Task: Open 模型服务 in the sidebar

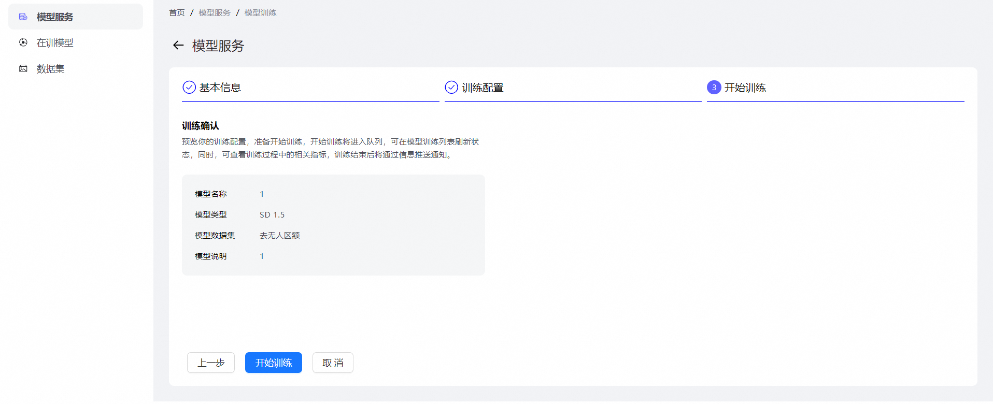Action: 76,17
